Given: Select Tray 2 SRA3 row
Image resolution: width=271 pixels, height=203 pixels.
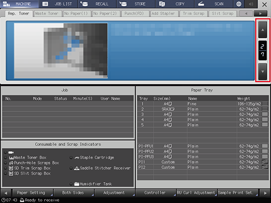Looking at the screenshot, I should (203, 109).
